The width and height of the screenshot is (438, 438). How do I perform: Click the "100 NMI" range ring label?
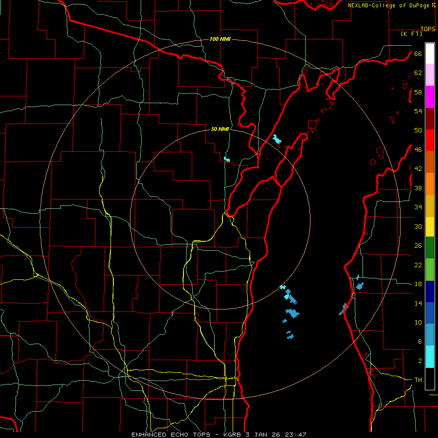(x=220, y=39)
